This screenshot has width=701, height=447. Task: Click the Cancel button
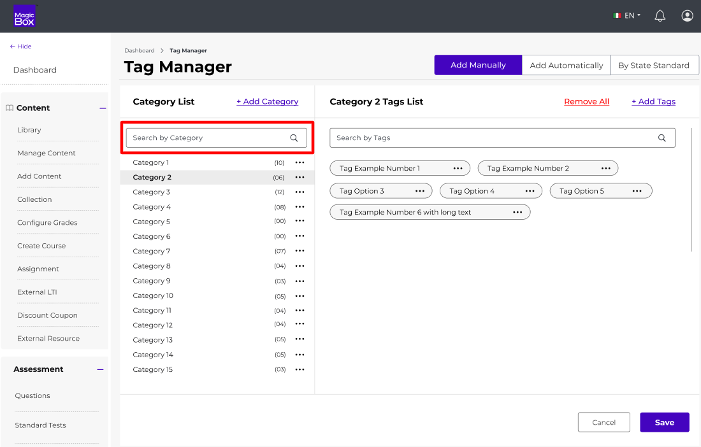tap(604, 422)
